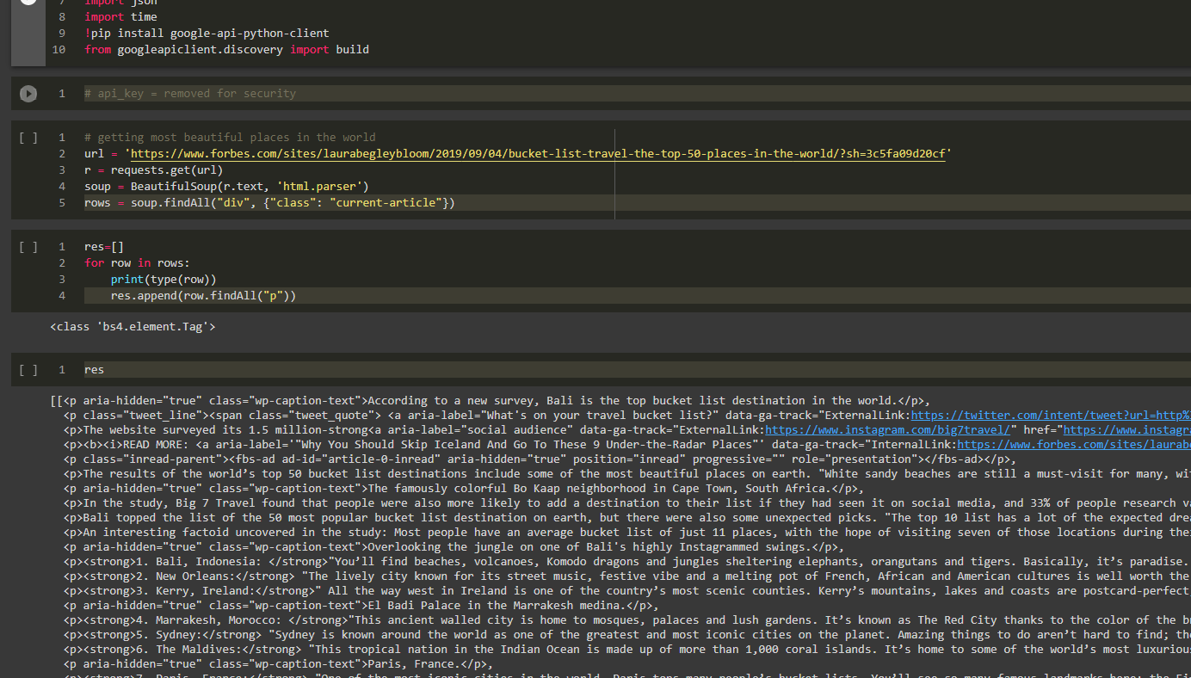Click caption 'El Badi Palace in the Marrakesh medina.'
This screenshot has width=1191, height=678.
(x=361, y=606)
